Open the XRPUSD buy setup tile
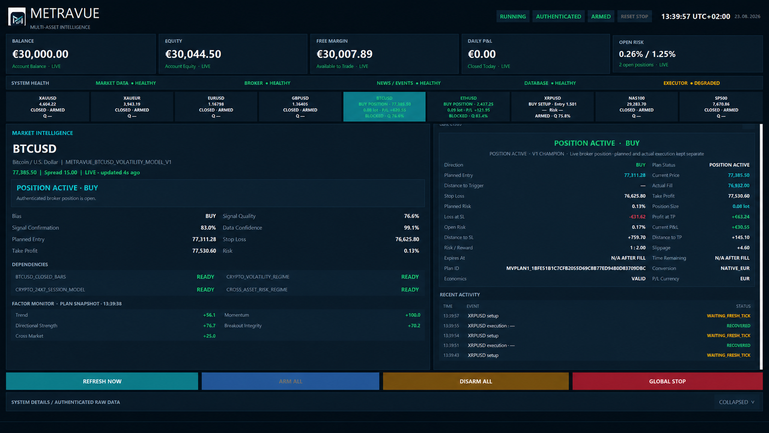Viewport: 769px width, 433px height. pyautogui.click(x=552, y=107)
